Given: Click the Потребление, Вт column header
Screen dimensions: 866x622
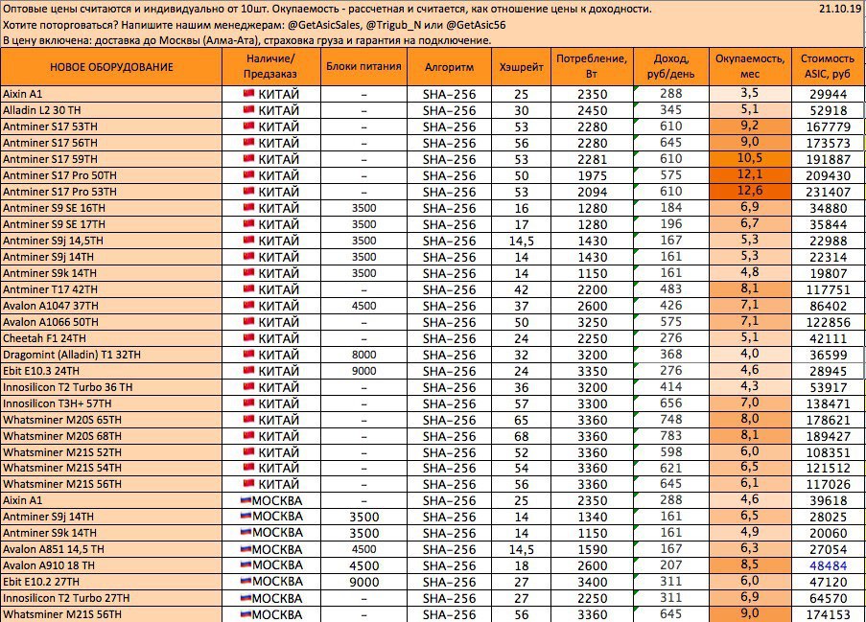Looking at the screenshot, I should click(x=592, y=67).
